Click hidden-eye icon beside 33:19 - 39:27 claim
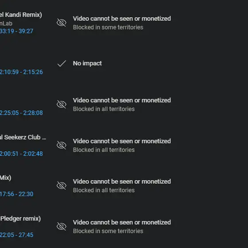This screenshot has width=248, height=248. 62,23
